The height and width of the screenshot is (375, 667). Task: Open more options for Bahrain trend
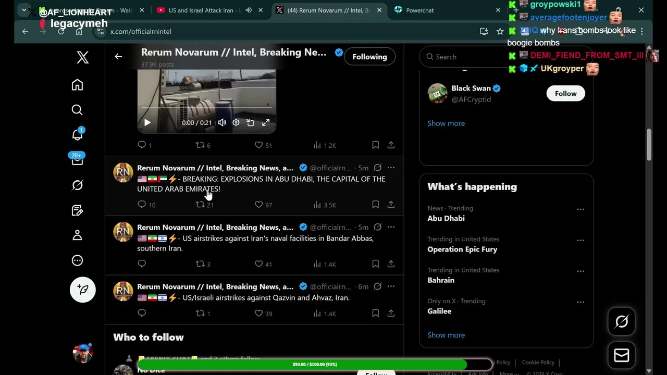[x=580, y=271]
